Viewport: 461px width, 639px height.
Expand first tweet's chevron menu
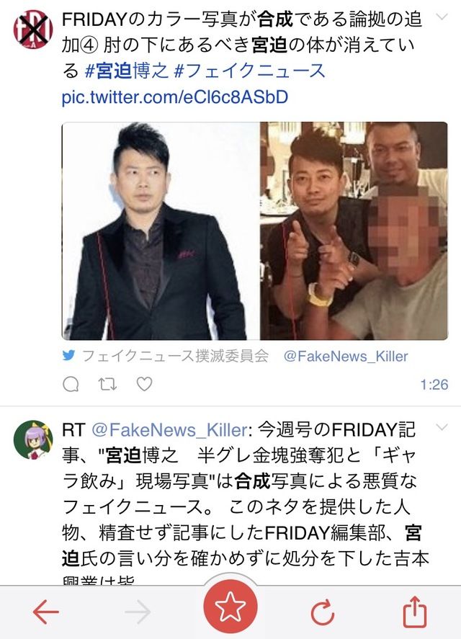[x=442, y=17]
